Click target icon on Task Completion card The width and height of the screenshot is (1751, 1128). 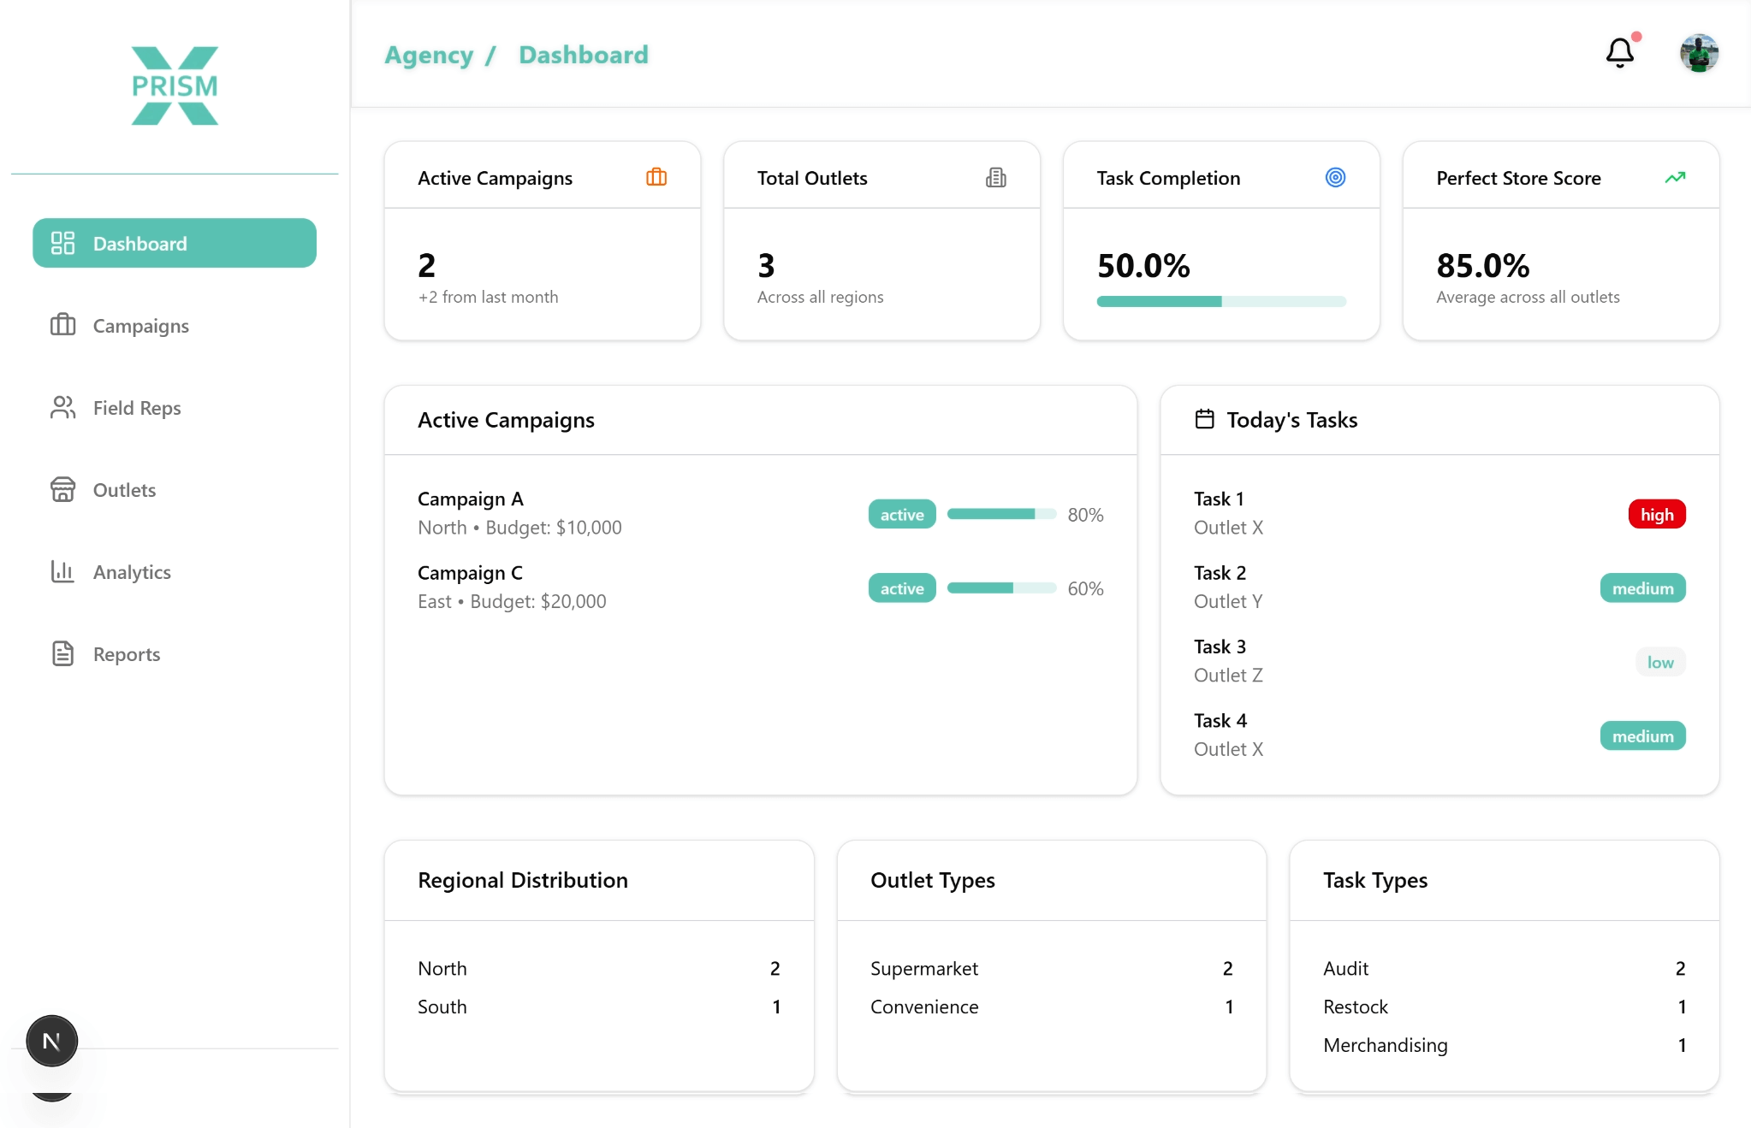tap(1335, 177)
